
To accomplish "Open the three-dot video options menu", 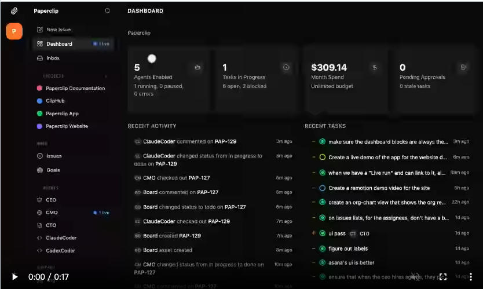I will (471, 277).
